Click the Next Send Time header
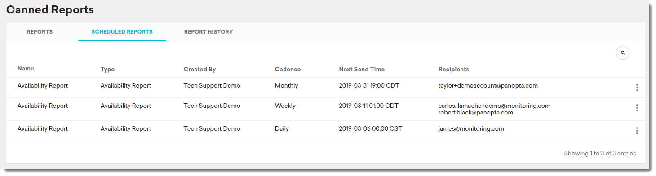This screenshot has height=176, width=656. coord(362,69)
